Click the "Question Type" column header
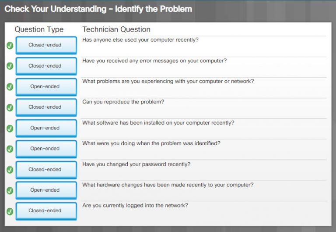This screenshot has width=336, height=232. (39, 29)
